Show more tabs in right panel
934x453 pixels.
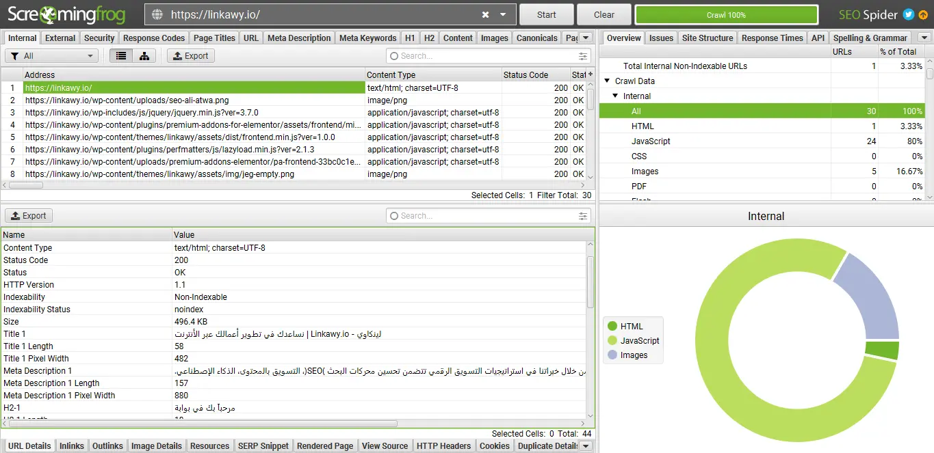coord(924,38)
